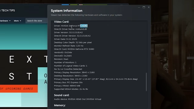194x109 pixels.
Task: Click the 'Revision: 0xa1' line
Action: click(61, 59)
